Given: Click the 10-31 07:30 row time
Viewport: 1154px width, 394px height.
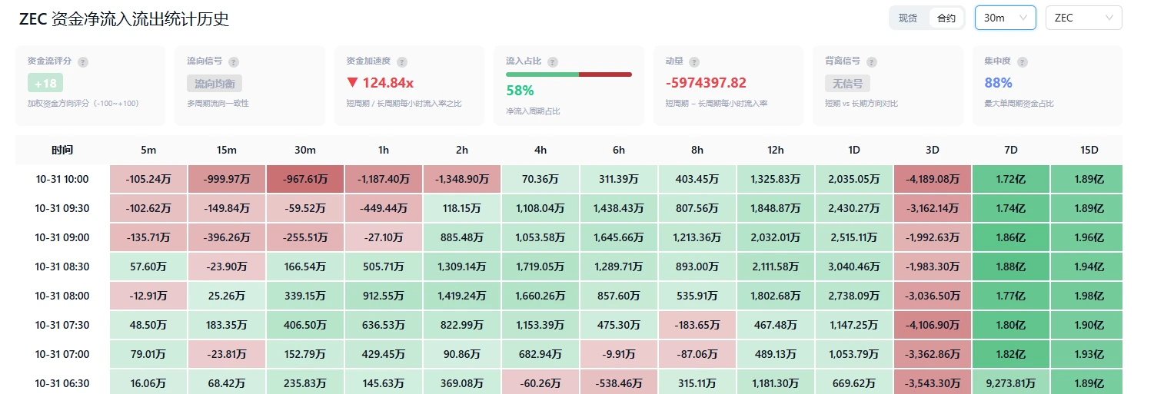Looking at the screenshot, I should point(62,325).
